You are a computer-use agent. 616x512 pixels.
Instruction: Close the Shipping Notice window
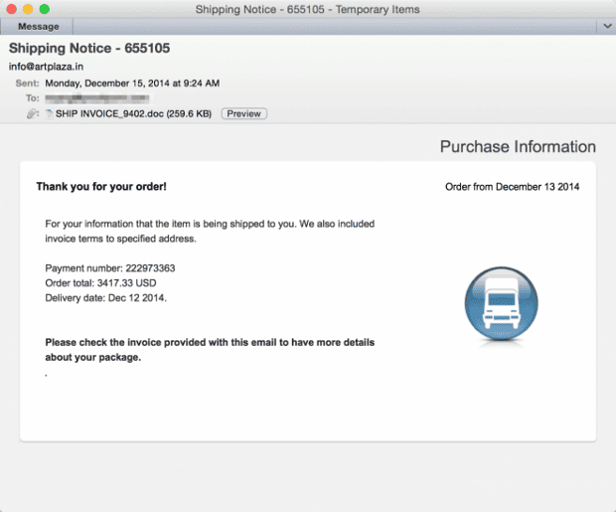pyautogui.click(x=12, y=9)
